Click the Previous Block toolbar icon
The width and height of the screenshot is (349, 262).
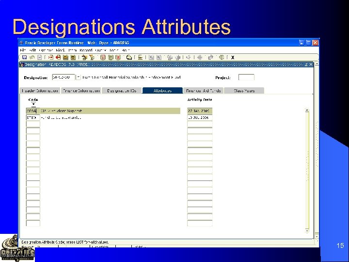click(x=84, y=57)
